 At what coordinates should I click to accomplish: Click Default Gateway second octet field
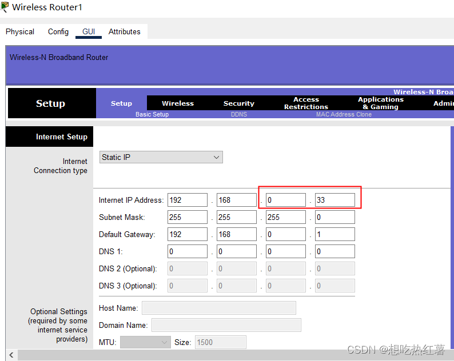237,234
